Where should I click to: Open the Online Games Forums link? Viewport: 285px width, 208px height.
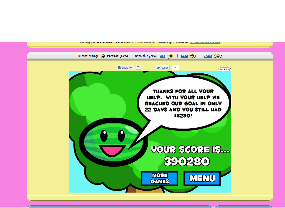[x=205, y=42]
